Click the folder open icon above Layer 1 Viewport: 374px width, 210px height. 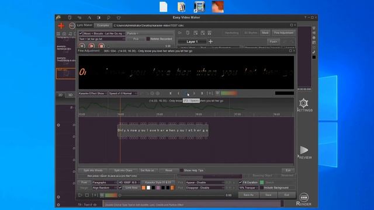(180, 33)
